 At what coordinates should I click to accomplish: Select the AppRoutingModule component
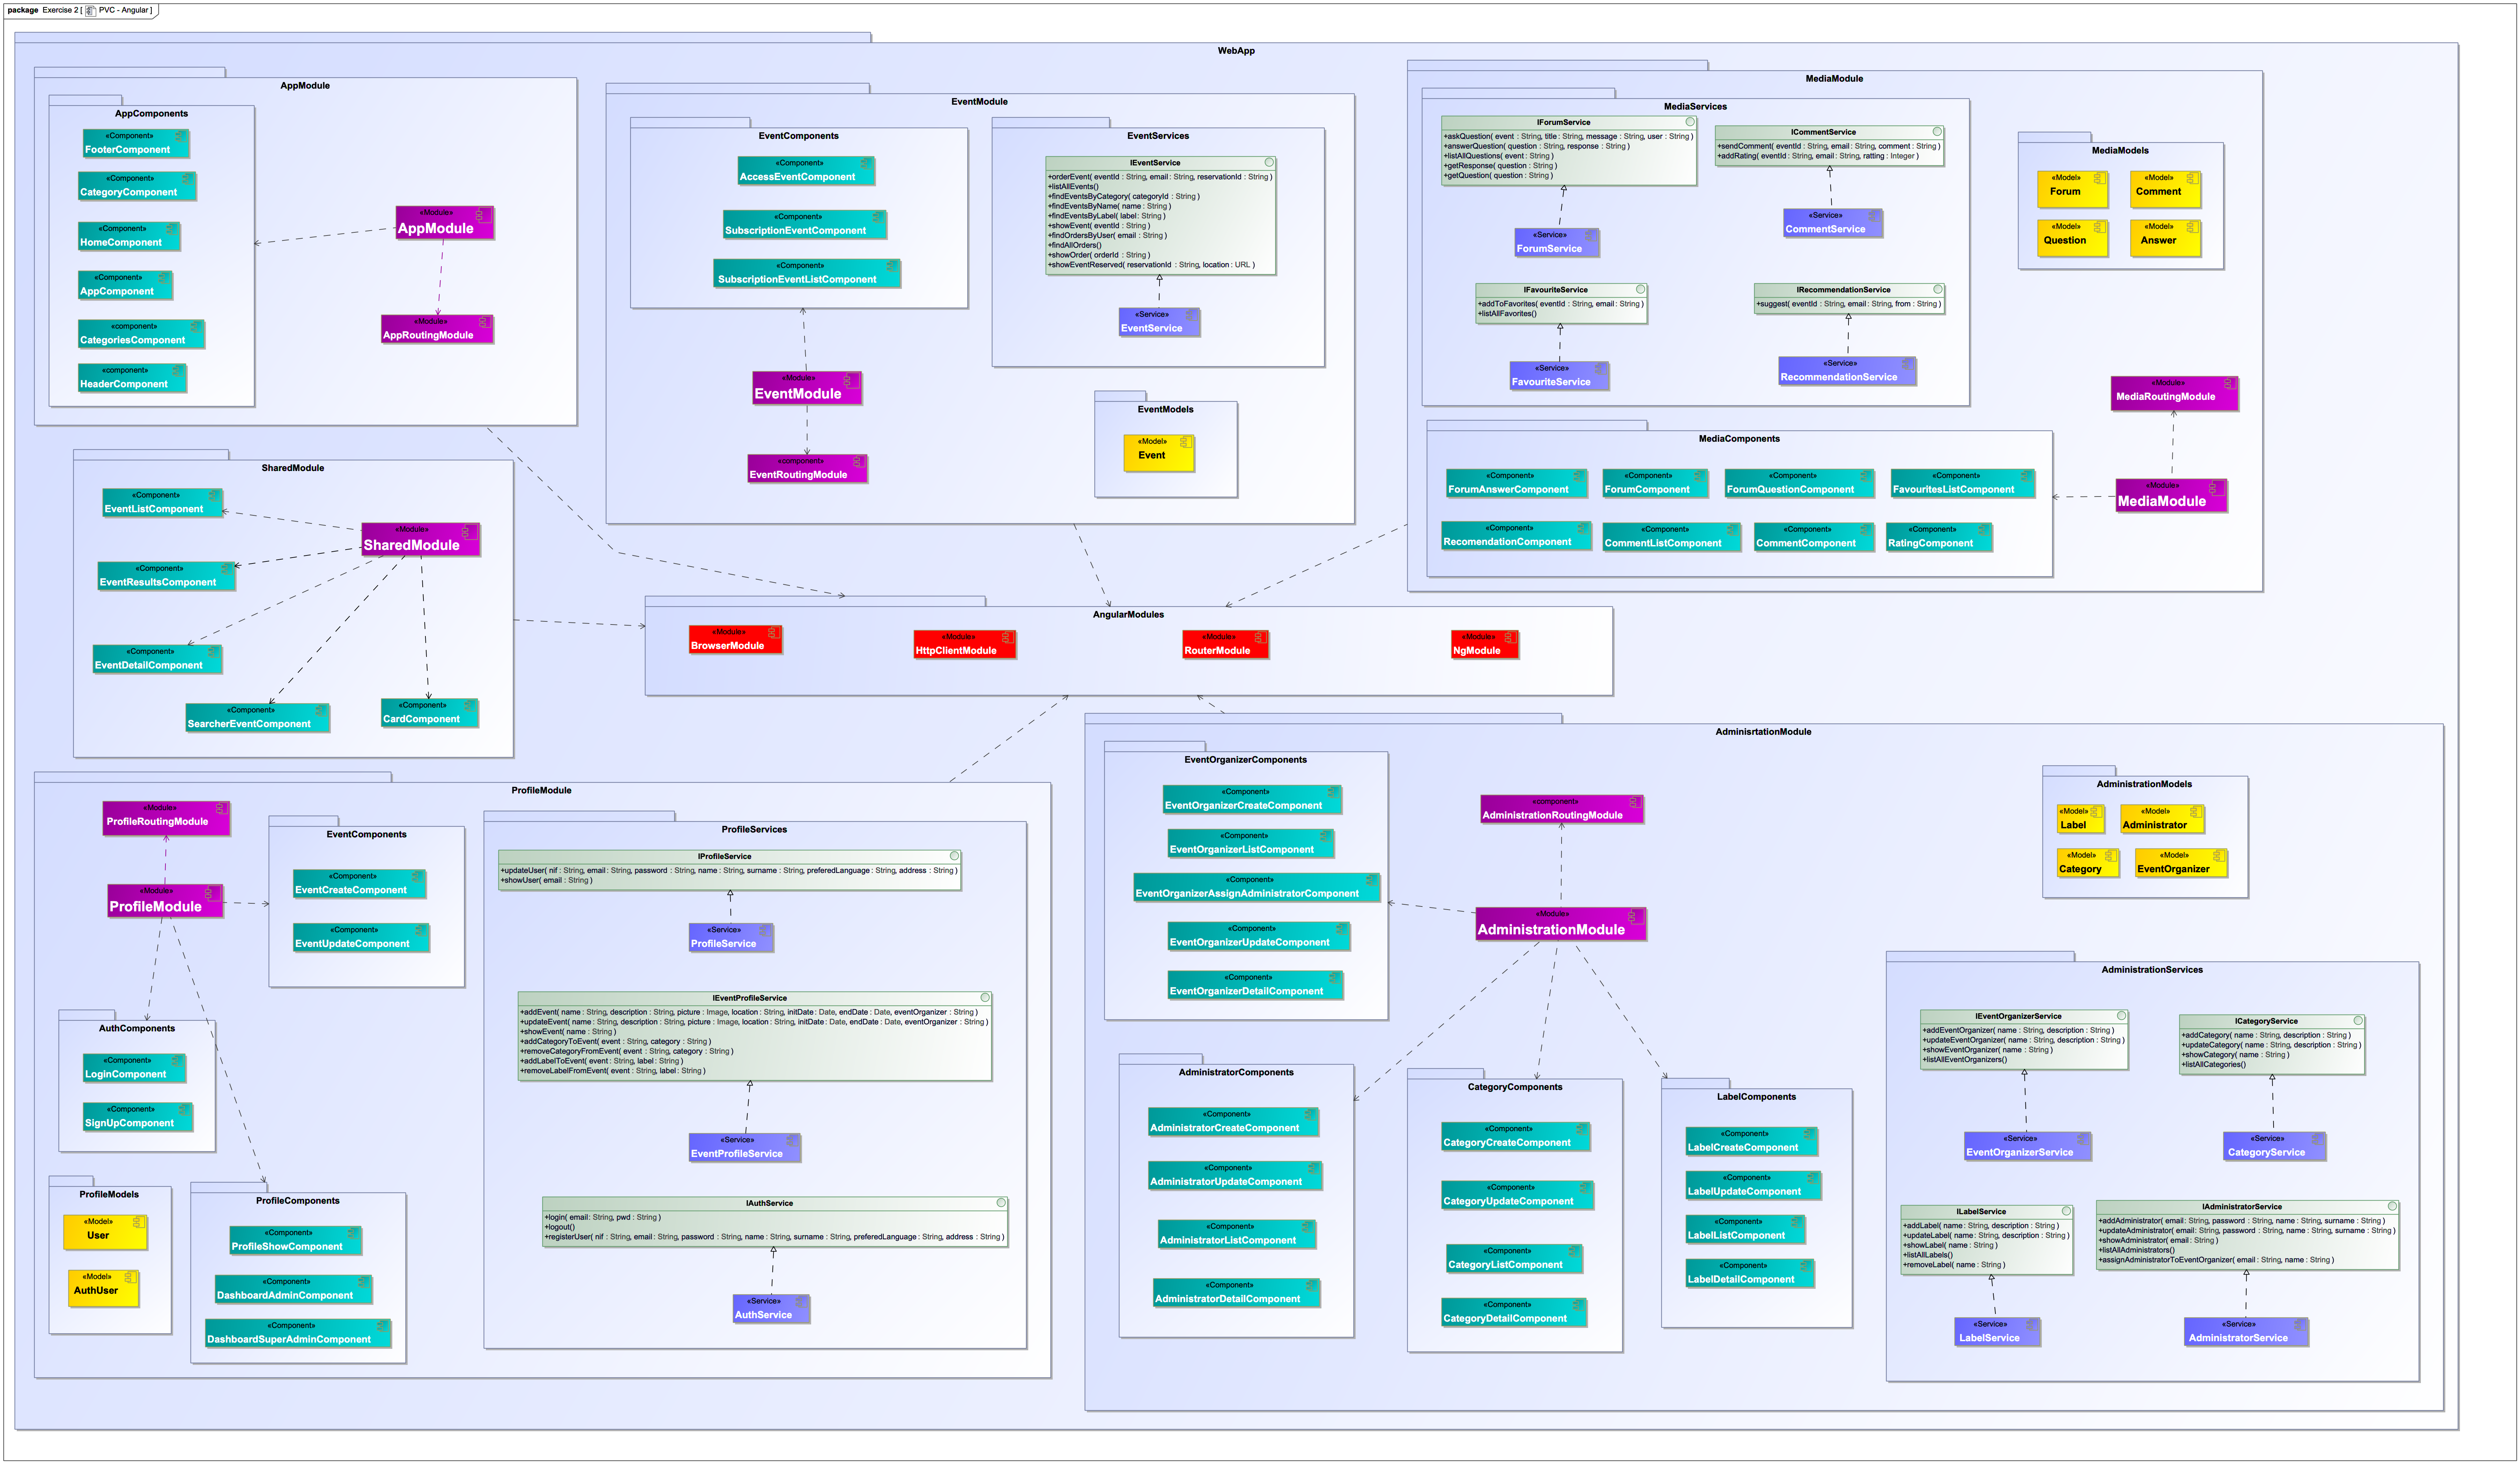click(x=437, y=329)
